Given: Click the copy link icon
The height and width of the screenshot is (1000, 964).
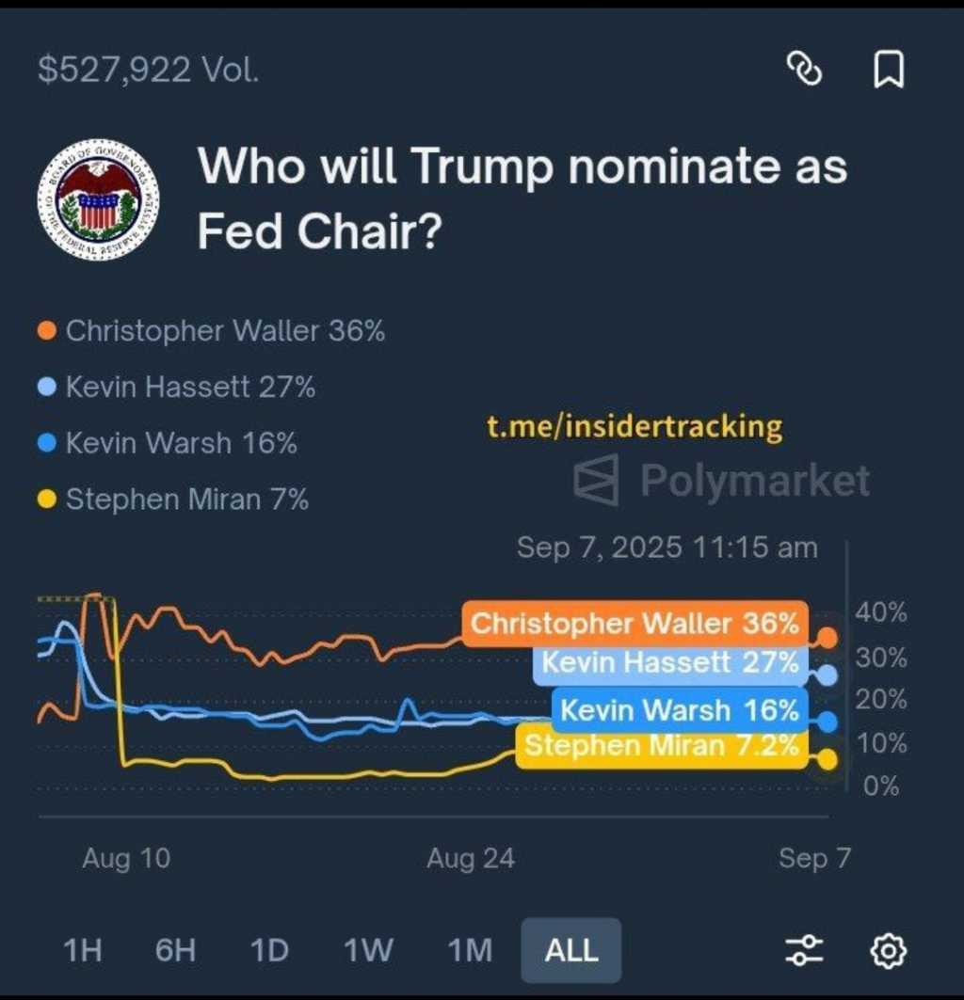Looking at the screenshot, I should (804, 70).
